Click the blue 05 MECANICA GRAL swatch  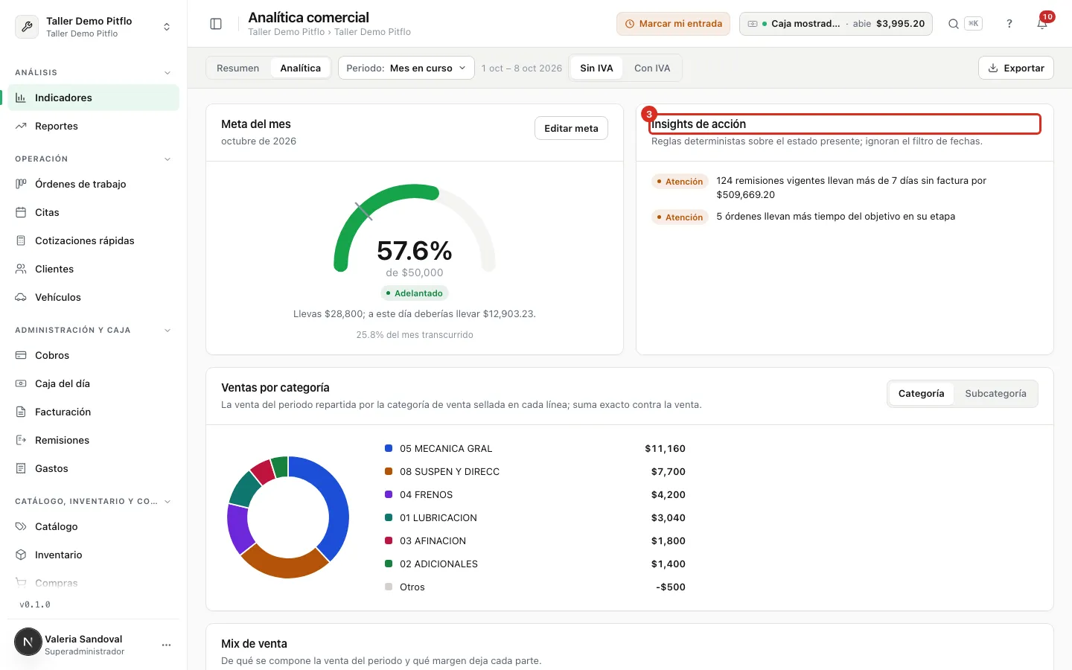[389, 448]
